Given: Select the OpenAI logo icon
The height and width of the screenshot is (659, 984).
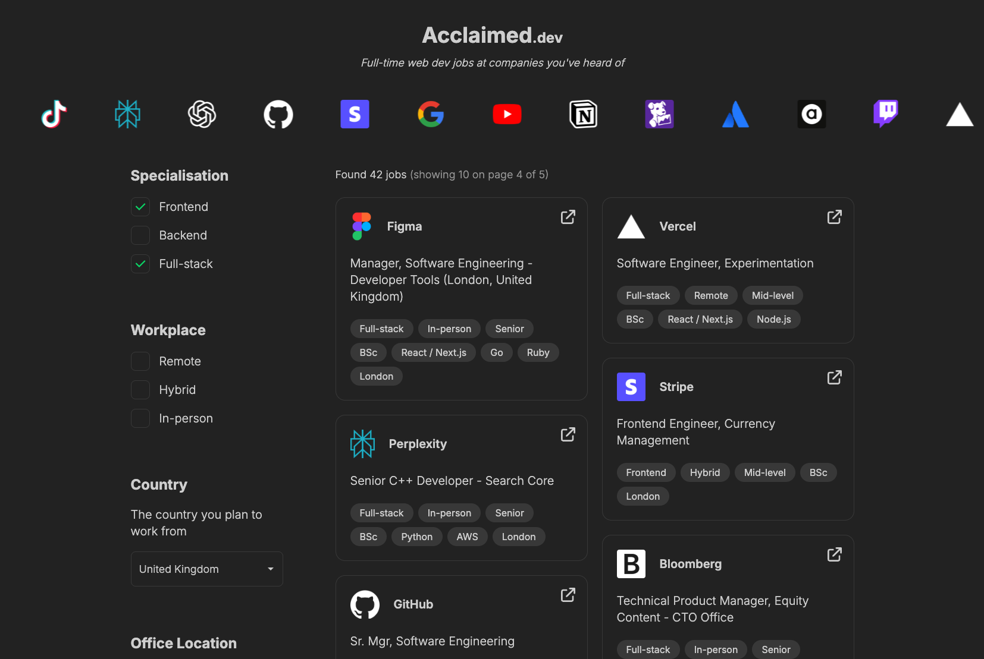Looking at the screenshot, I should (202, 114).
